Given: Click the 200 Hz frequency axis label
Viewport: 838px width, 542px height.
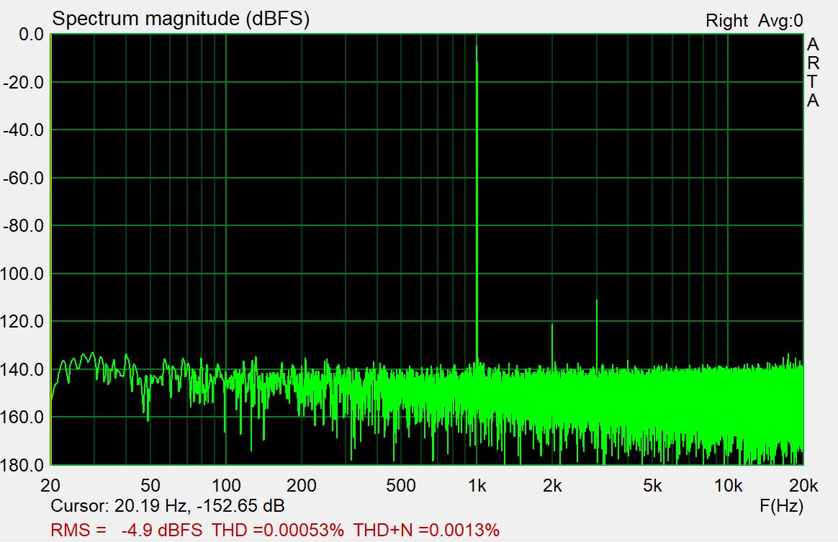Looking at the screenshot, I should point(302,485).
